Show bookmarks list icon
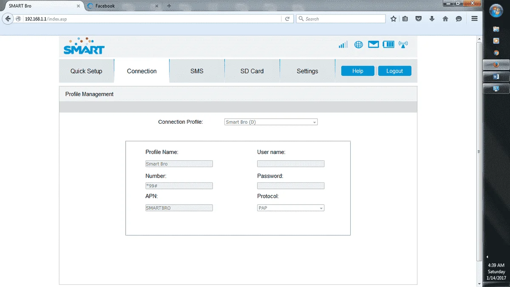This screenshot has width=510, height=287. pyautogui.click(x=405, y=19)
